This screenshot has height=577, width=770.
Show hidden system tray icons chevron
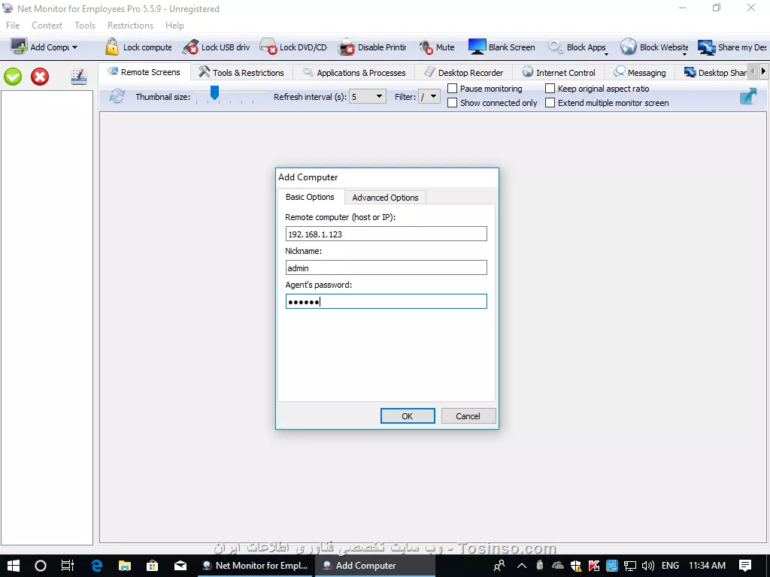(x=522, y=566)
